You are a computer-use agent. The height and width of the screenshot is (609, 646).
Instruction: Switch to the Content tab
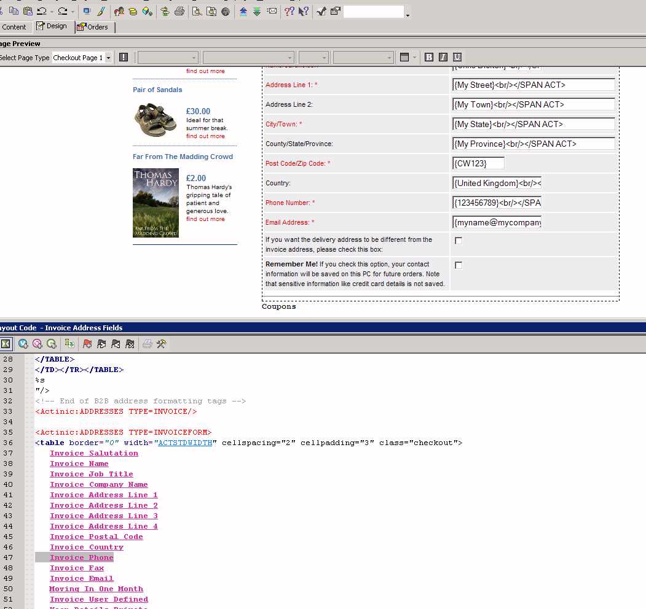[14, 27]
